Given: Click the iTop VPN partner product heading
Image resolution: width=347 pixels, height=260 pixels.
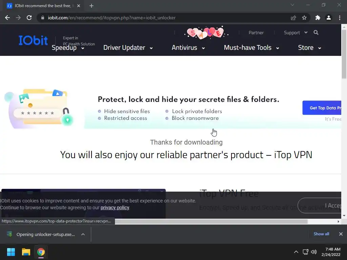Looking at the screenshot, I should [x=186, y=155].
